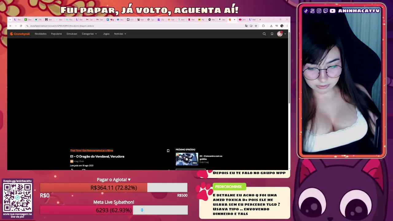
Task: Click the livepix QR code
Action: [18, 197]
